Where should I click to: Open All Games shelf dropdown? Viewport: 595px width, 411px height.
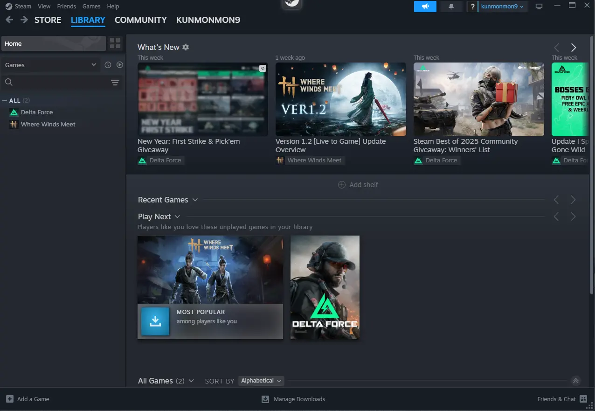191,381
